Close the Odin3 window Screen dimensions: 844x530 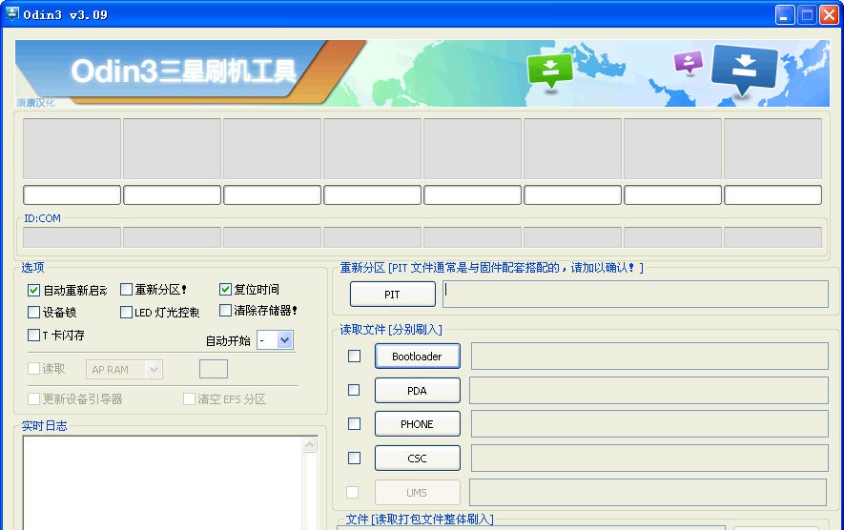pyautogui.click(x=829, y=14)
